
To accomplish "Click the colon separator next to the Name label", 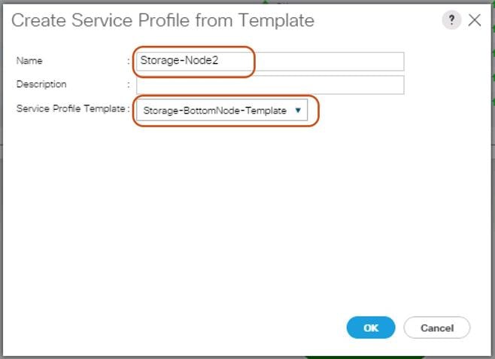I will [129, 61].
